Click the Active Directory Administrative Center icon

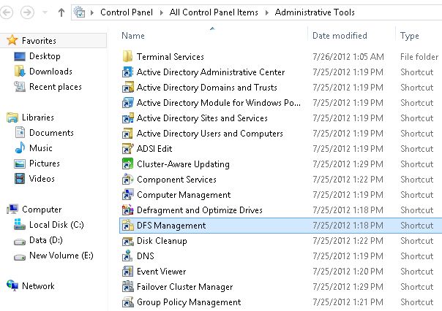point(128,72)
